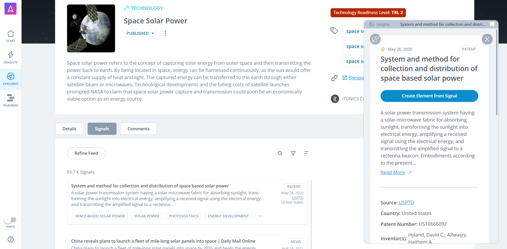Switch to the Details tab

[x=69, y=129]
